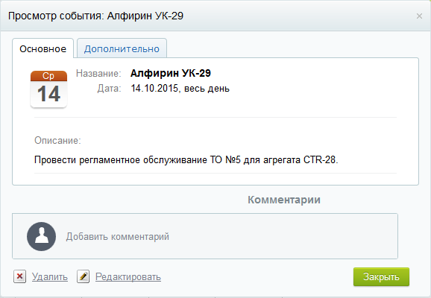Viewport: 431px width, 298px height.
Task: Click the description text about агрегата CTR-28
Action: (186, 159)
